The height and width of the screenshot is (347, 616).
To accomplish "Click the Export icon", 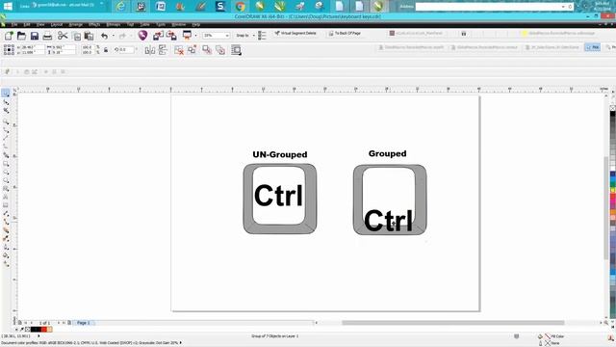I will click(x=171, y=36).
